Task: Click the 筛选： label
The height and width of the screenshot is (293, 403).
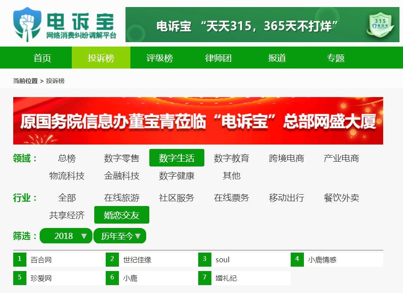Action: (x=25, y=236)
